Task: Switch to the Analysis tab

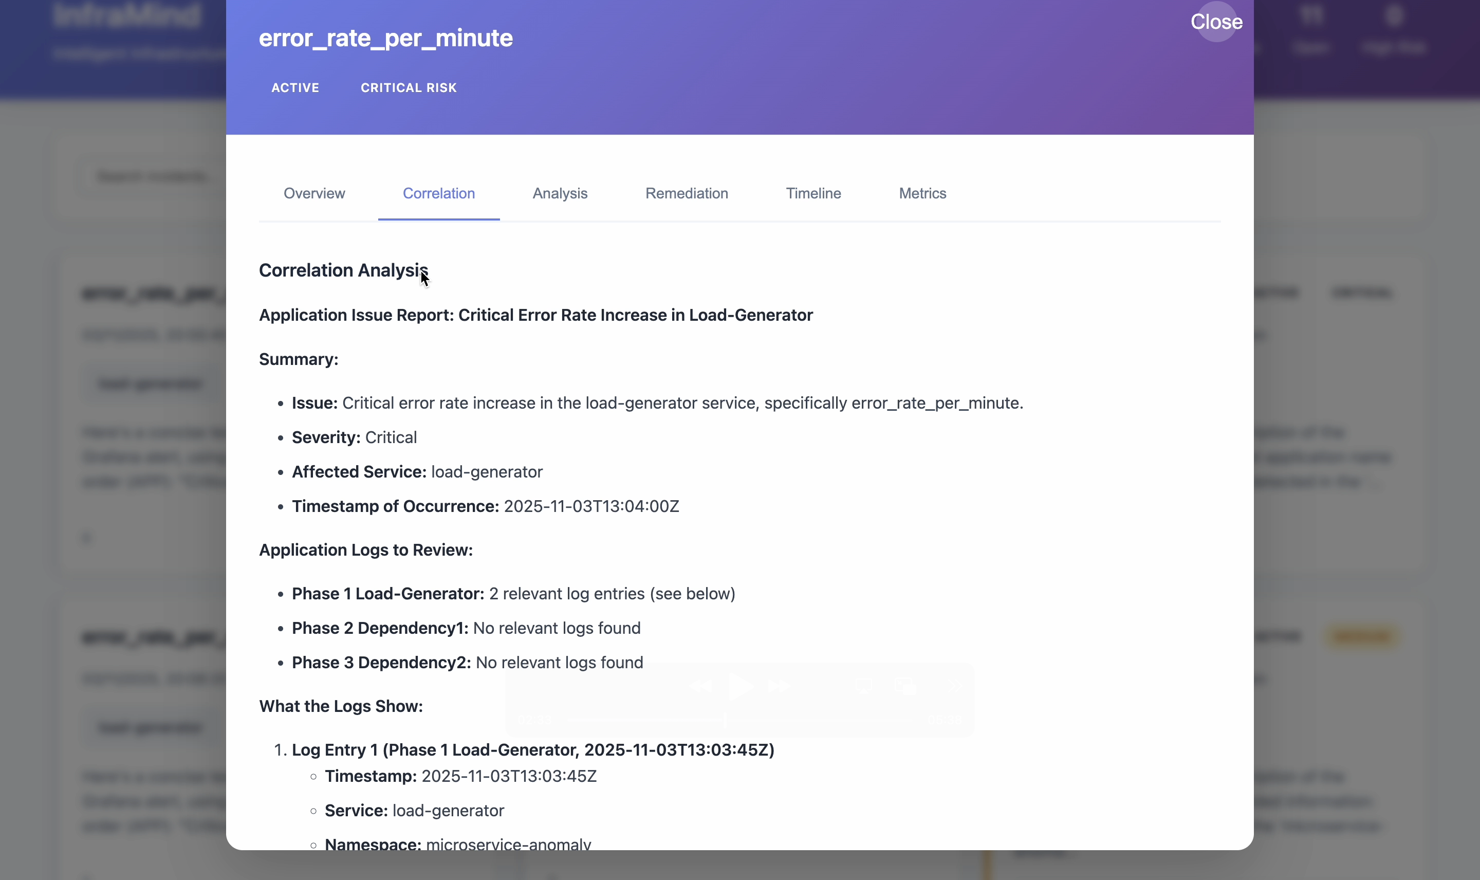Action: tap(560, 193)
